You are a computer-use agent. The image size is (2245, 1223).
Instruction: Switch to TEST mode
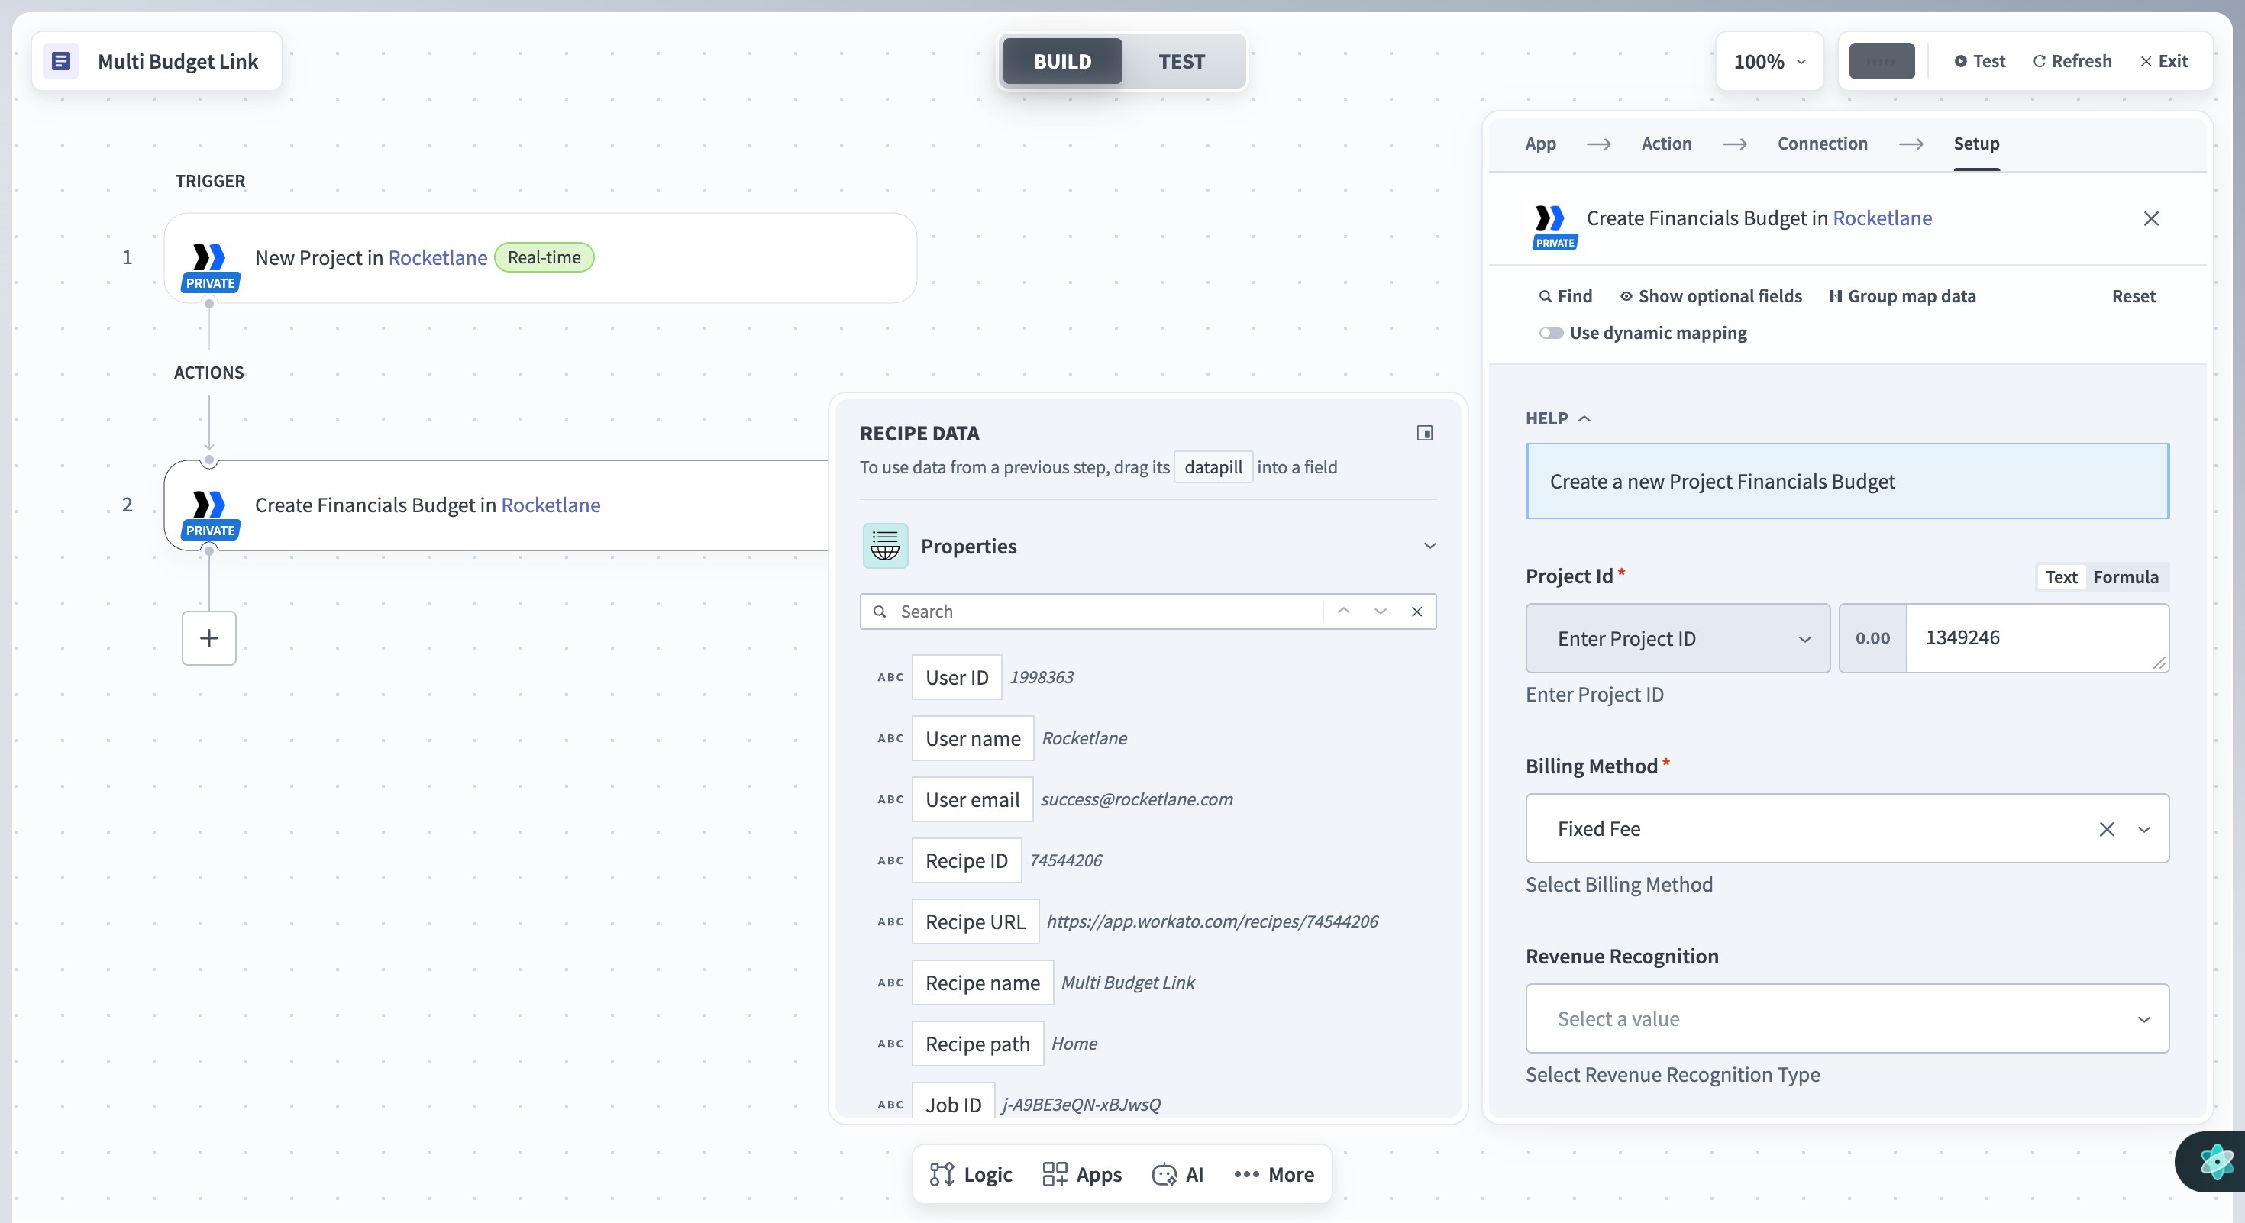click(1181, 61)
